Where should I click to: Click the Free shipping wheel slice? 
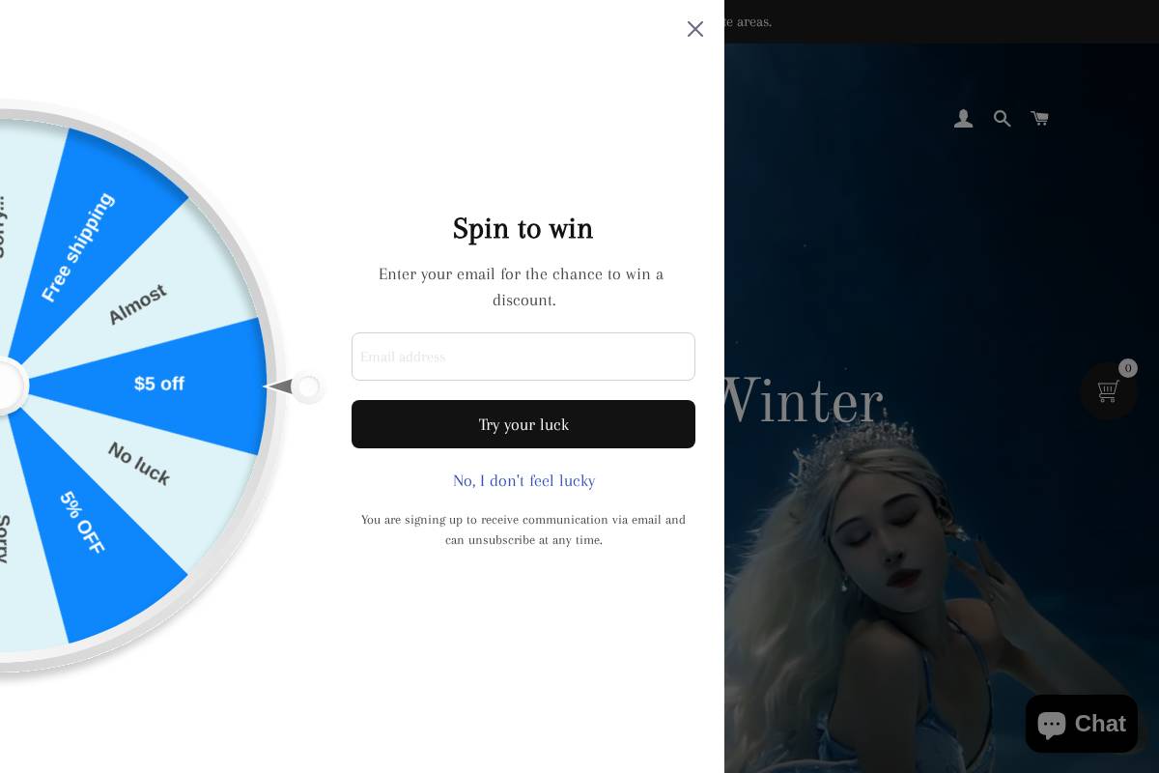(78, 246)
